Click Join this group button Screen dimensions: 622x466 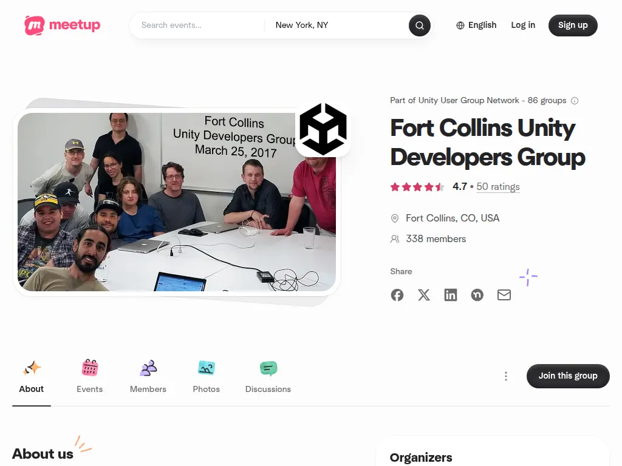click(x=568, y=376)
